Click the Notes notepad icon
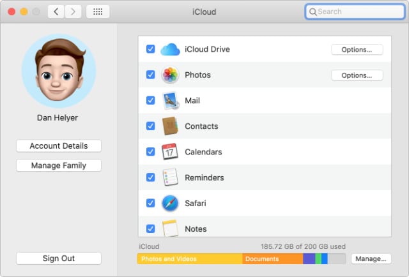Screen dimensions: 409x277 170,228
